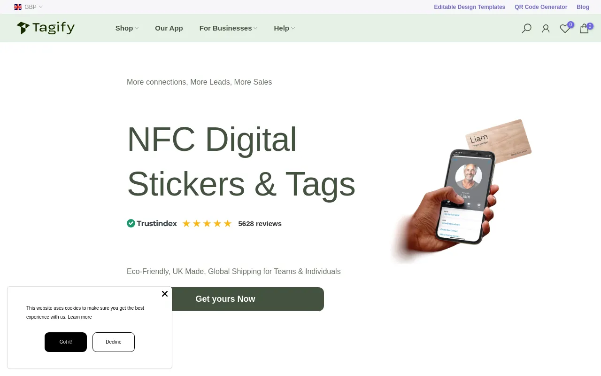Navigate to the Blog section
601x376 pixels.
583,7
